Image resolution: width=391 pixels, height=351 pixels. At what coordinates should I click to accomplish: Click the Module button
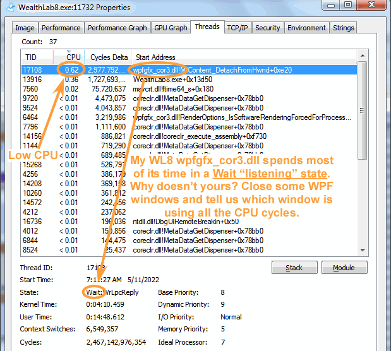[344, 268]
